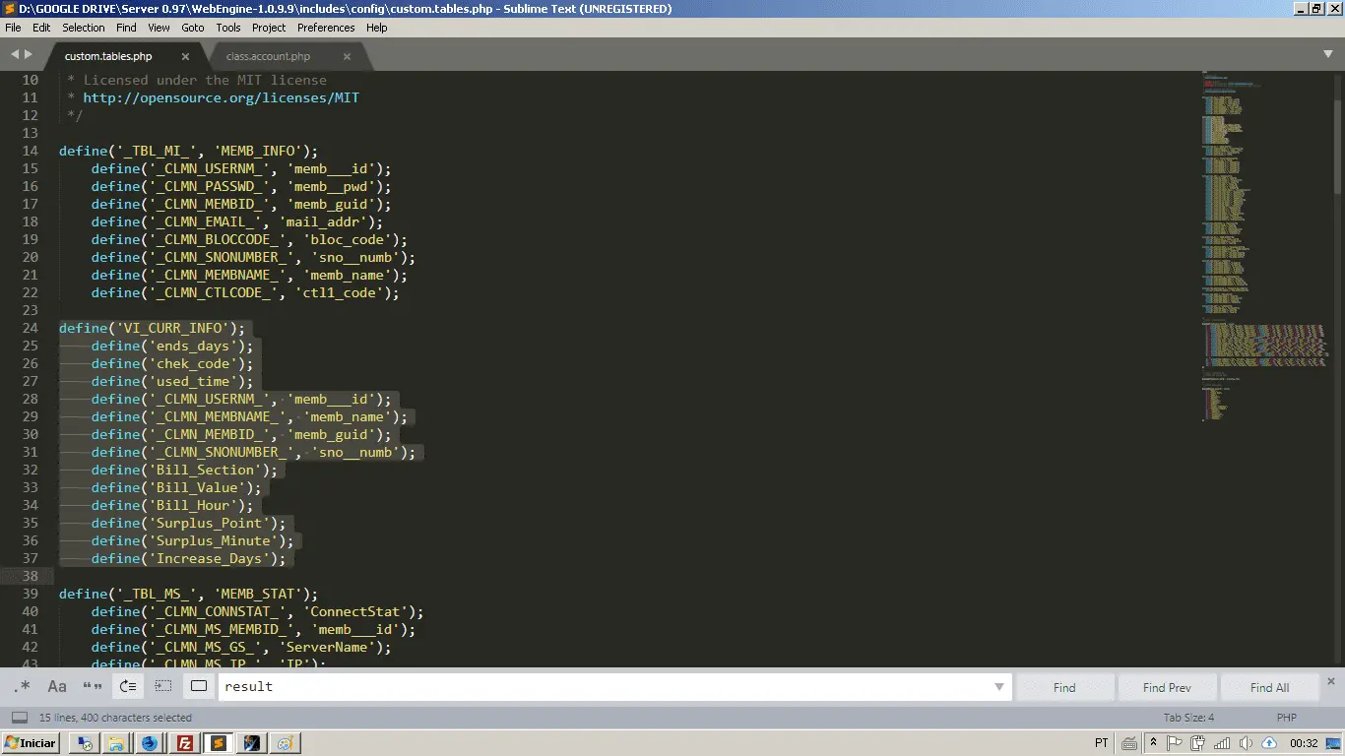This screenshot has height=756, width=1345.
Task: Toggle in-selection search option
Action: [163, 686]
